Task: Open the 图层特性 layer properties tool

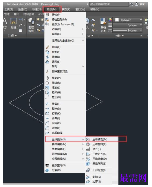Action: 31,25
